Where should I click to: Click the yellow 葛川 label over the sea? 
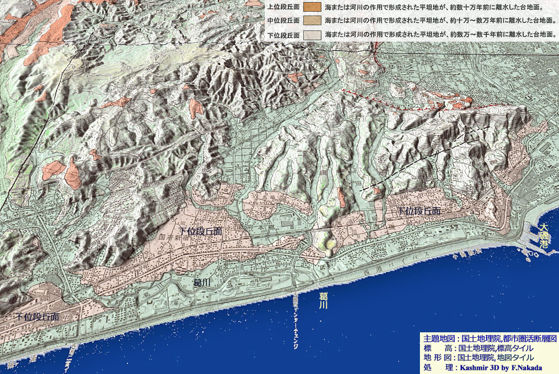coord(323,301)
